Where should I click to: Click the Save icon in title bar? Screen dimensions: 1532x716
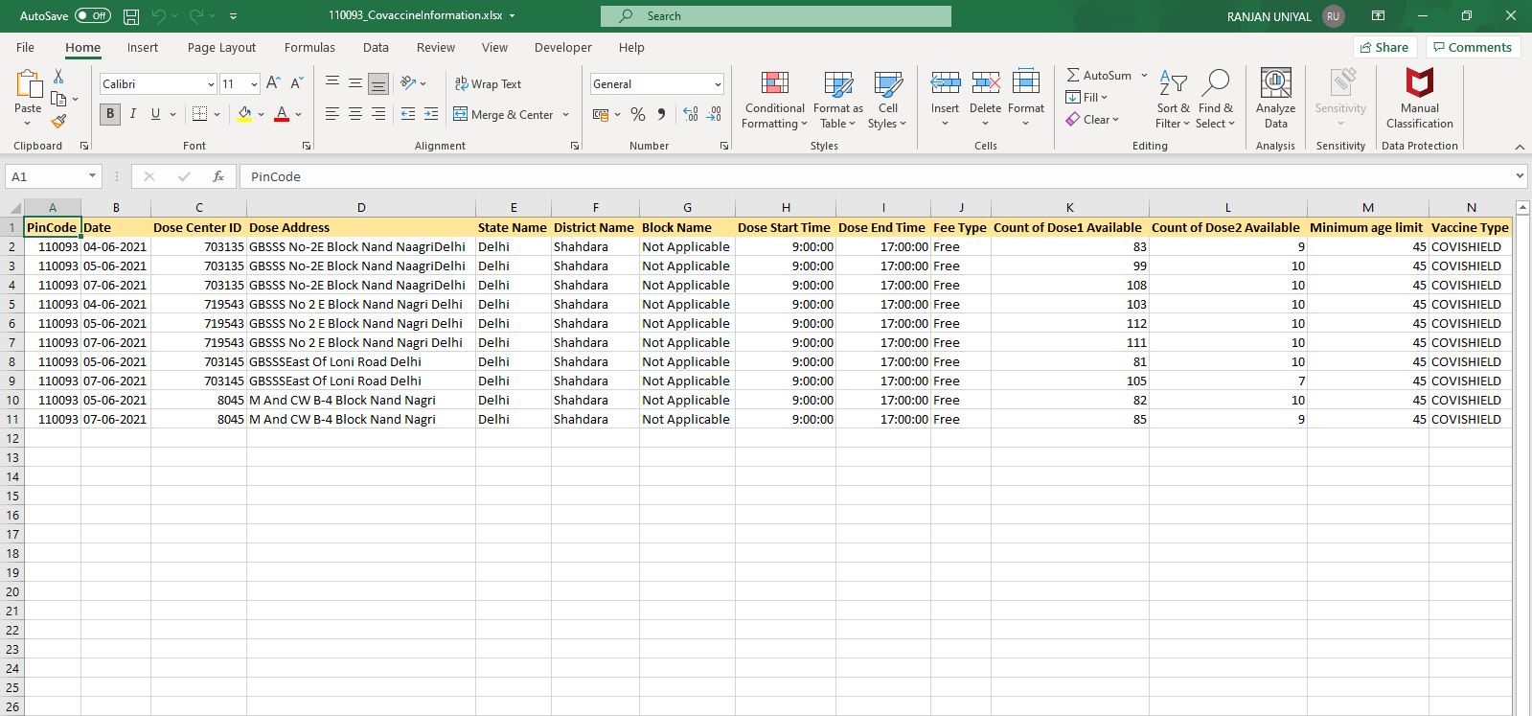(x=131, y=16)
